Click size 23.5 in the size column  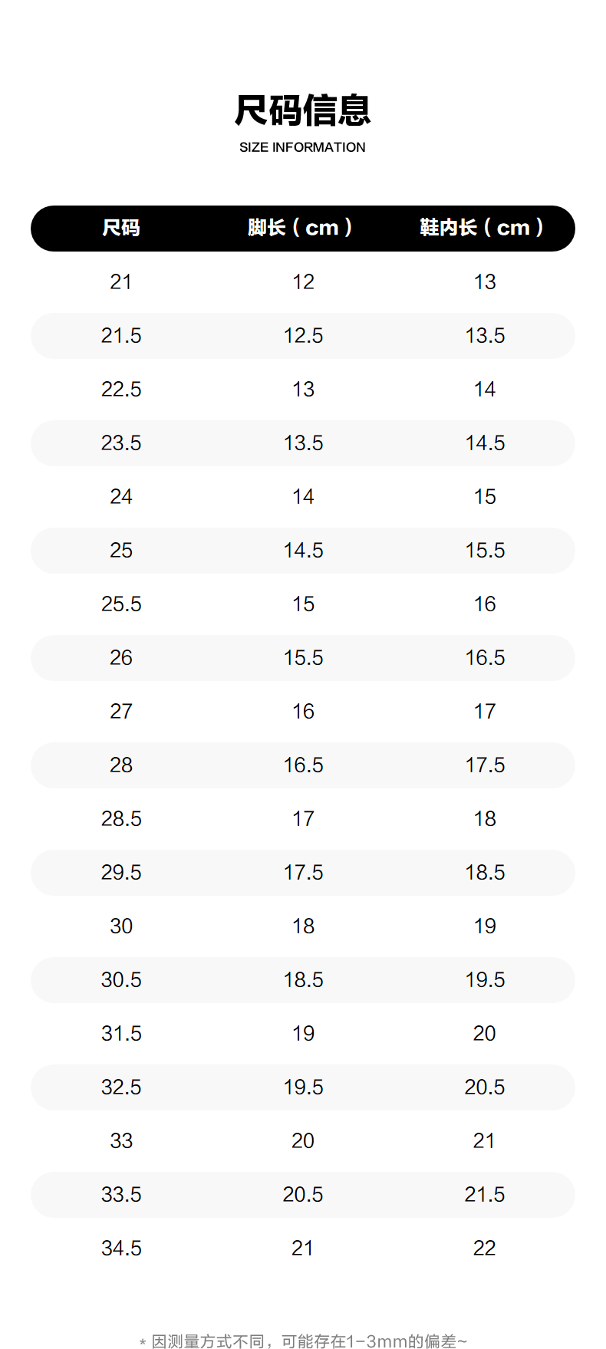pyautogui.click(x=121, y=443)
